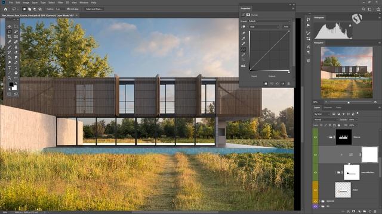Click the Navigator zoom slider handle
Screen dimensions: 382x214
pos(349,102)
